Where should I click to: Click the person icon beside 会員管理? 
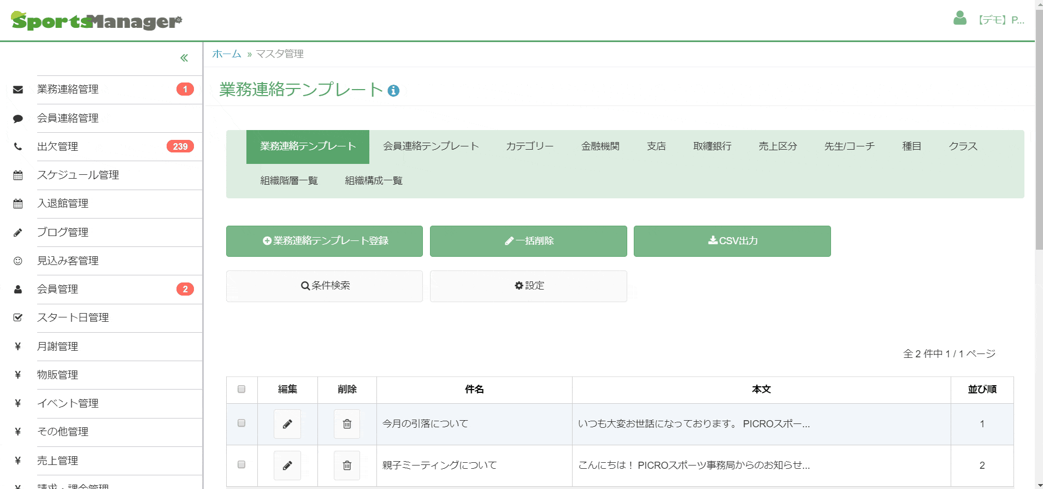pyautogui.click(x=18, y=289)
